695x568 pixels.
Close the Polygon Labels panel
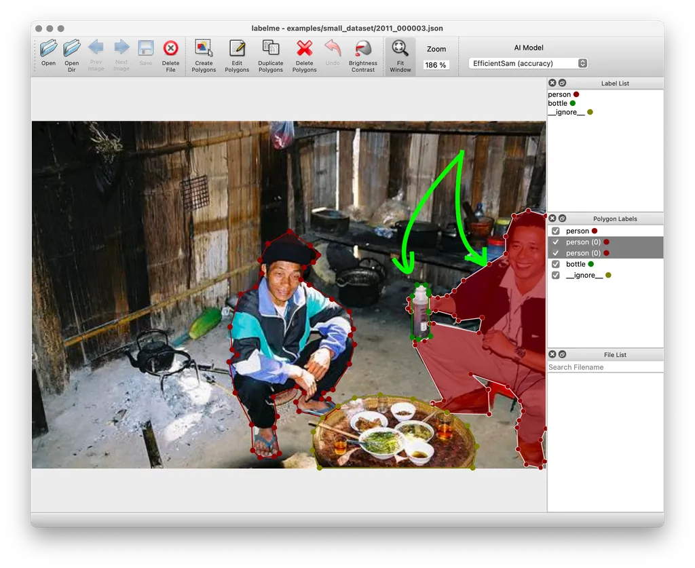(552, 219)
